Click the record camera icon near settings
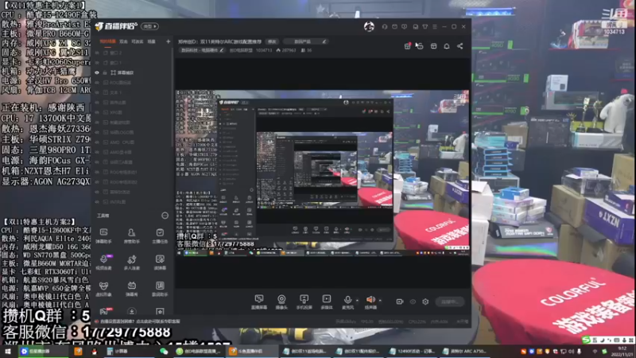The height and width of the screenshot is (358, 636). 400,302
